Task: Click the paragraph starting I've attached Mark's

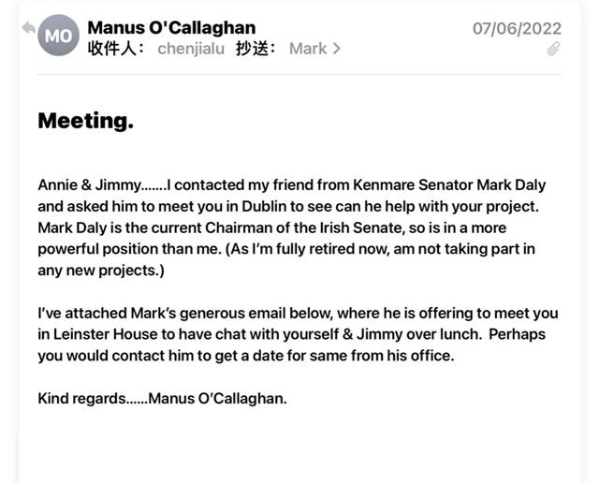Action: (298, 334)
